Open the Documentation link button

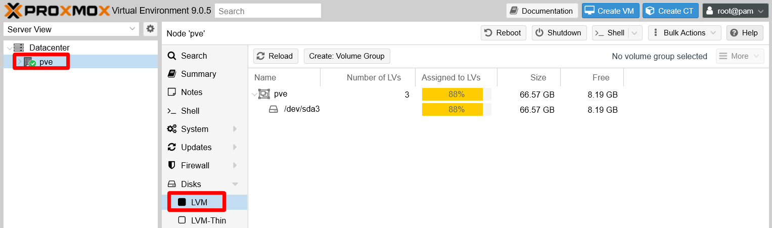(542, 11)
